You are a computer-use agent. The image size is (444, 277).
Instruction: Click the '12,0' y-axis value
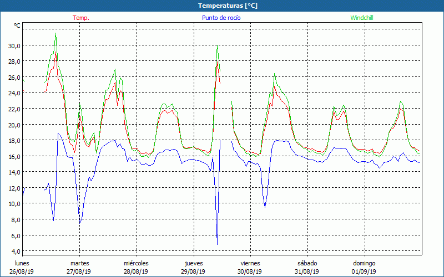(x=14, y=188)
